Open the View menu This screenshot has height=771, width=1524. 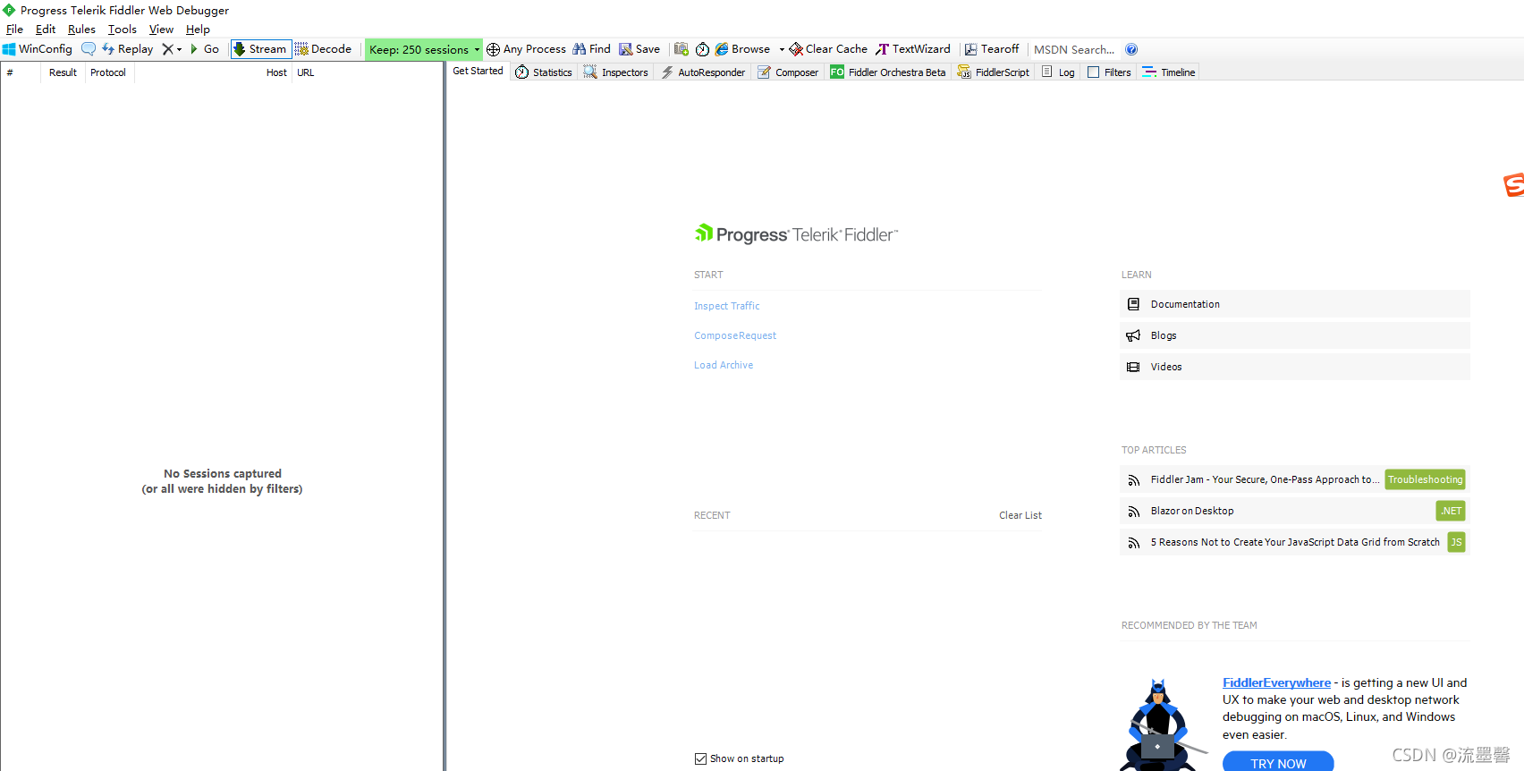coord(161,30)
